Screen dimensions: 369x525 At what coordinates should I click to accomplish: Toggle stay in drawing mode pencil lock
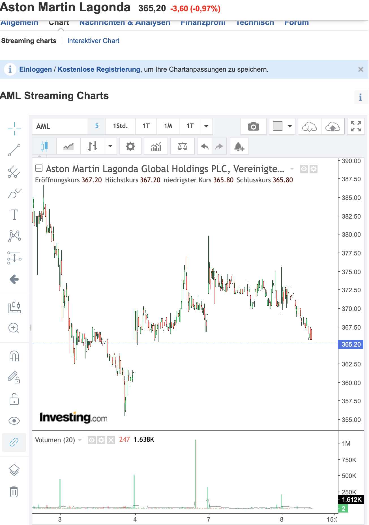tap(14, 377)
